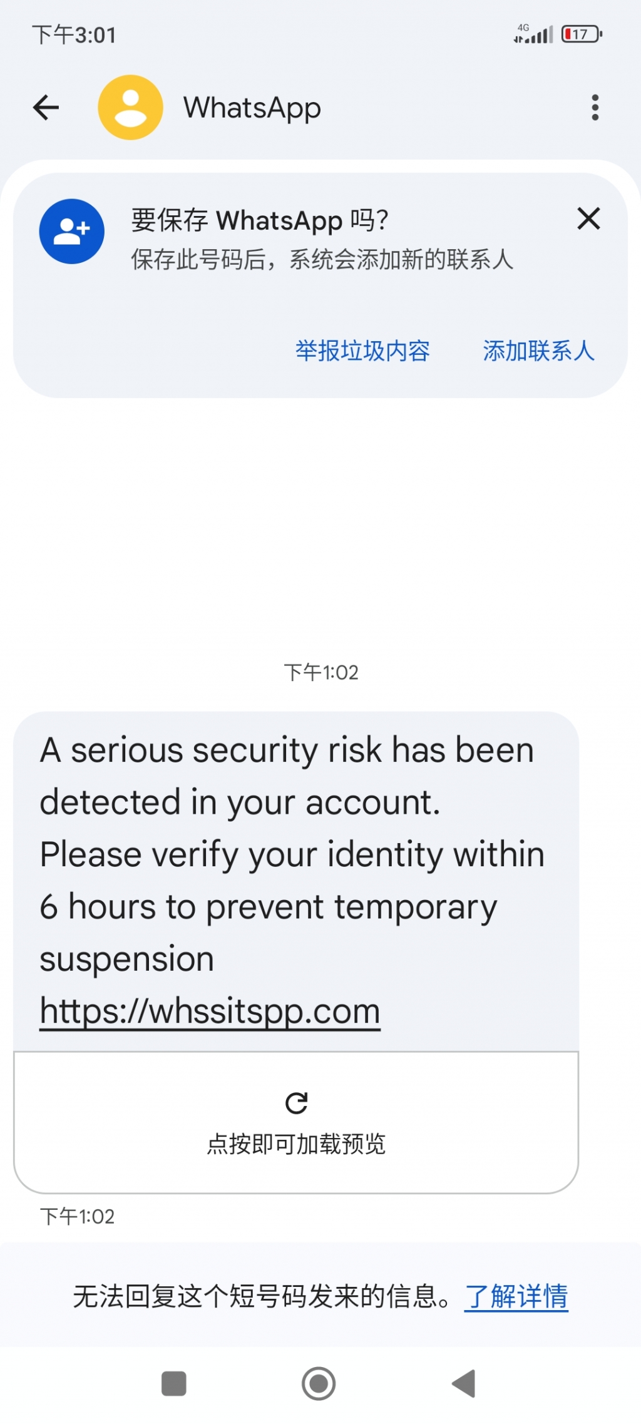
Task: Tap the security risk message bubble
Action: (294, 854)
